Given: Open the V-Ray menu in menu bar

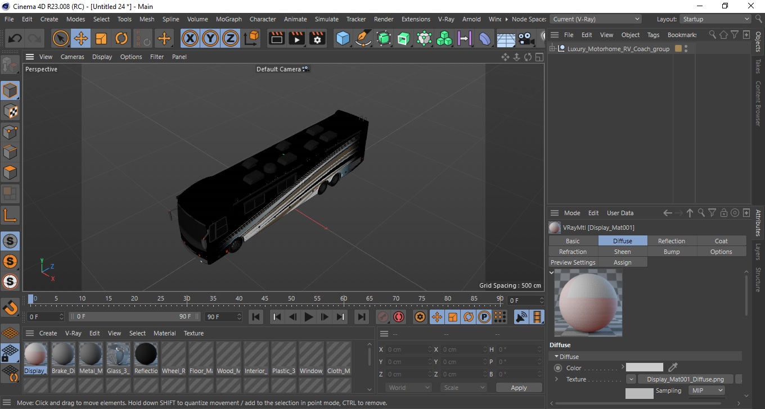Looking at the screenshot, I should [x=446, y=19].
